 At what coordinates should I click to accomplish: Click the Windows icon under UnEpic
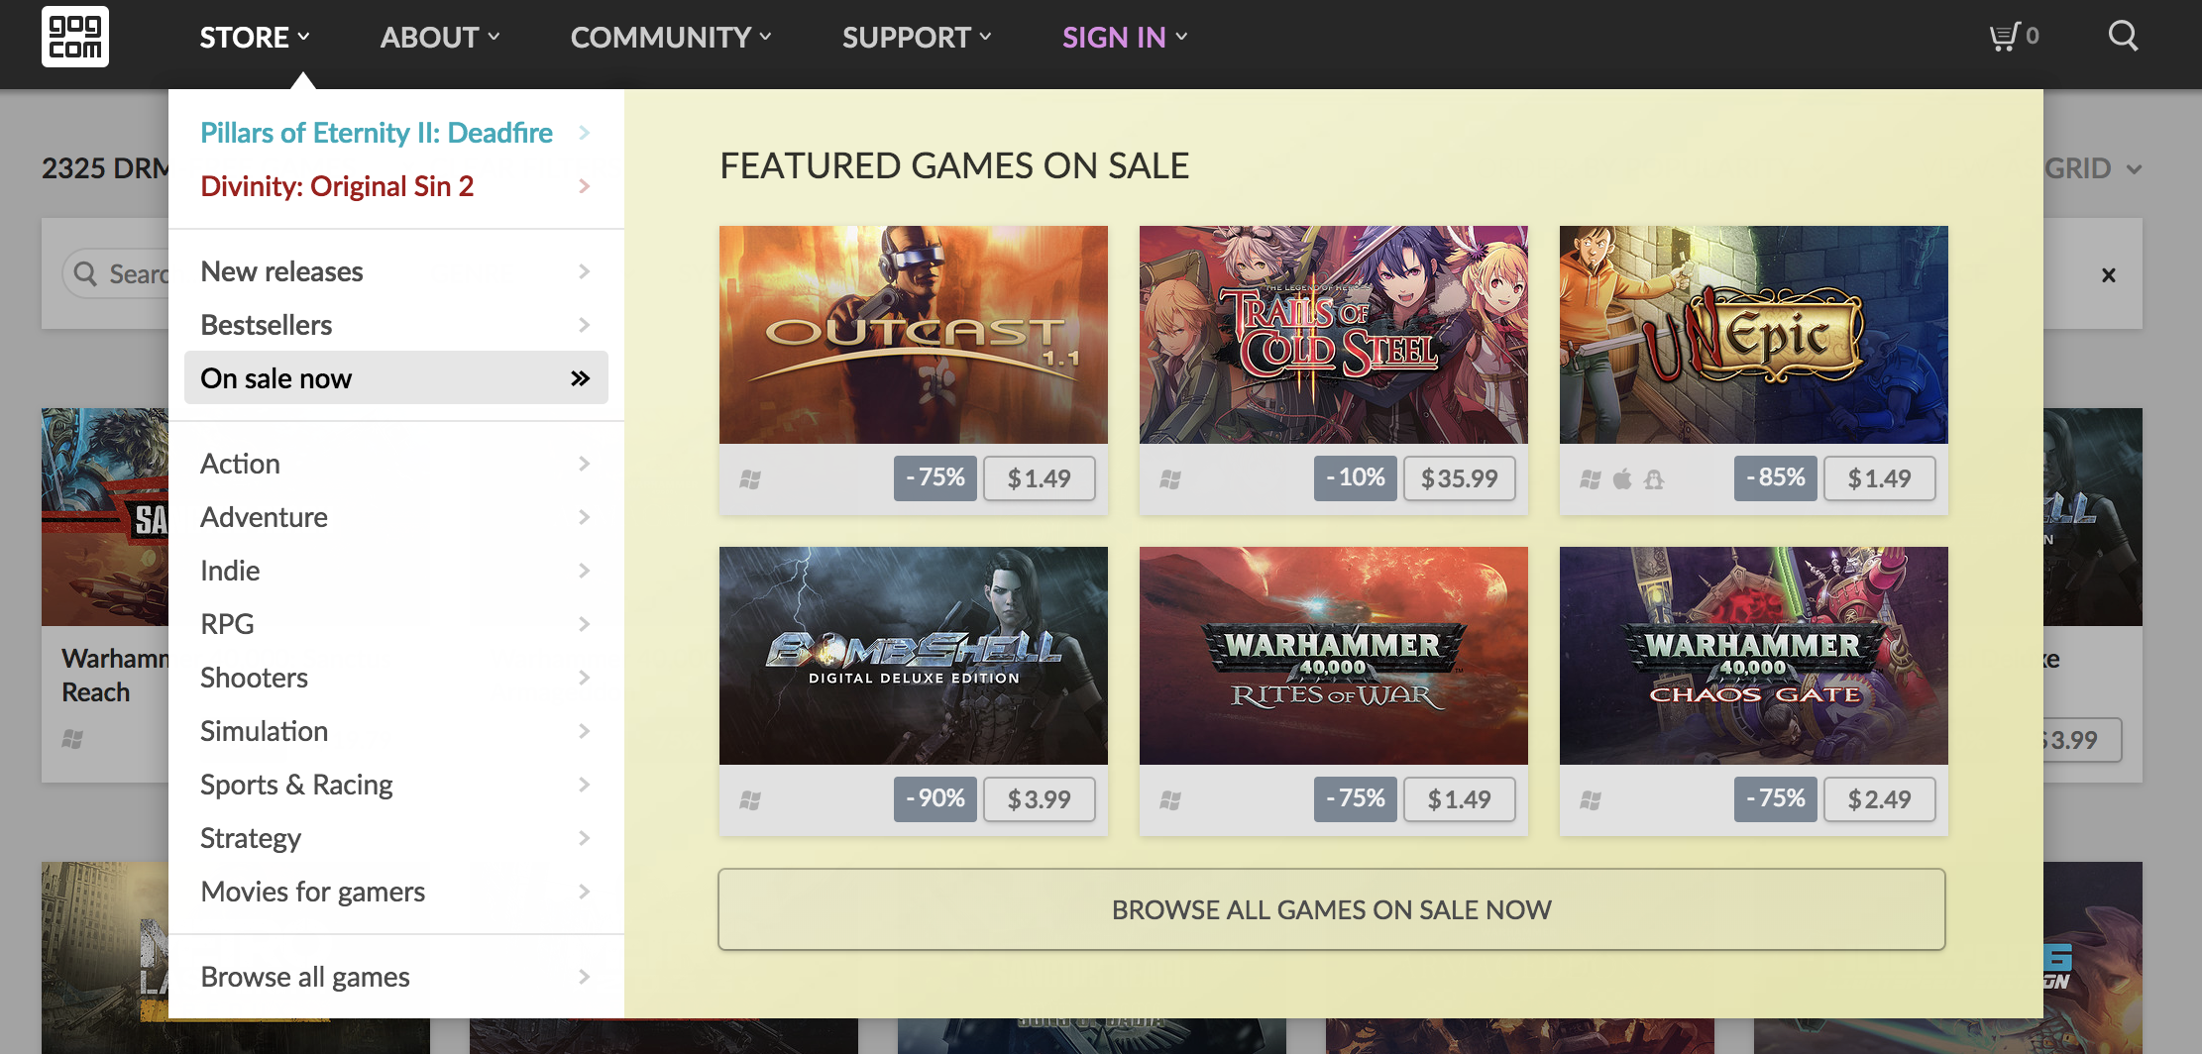coord(1591,479)
